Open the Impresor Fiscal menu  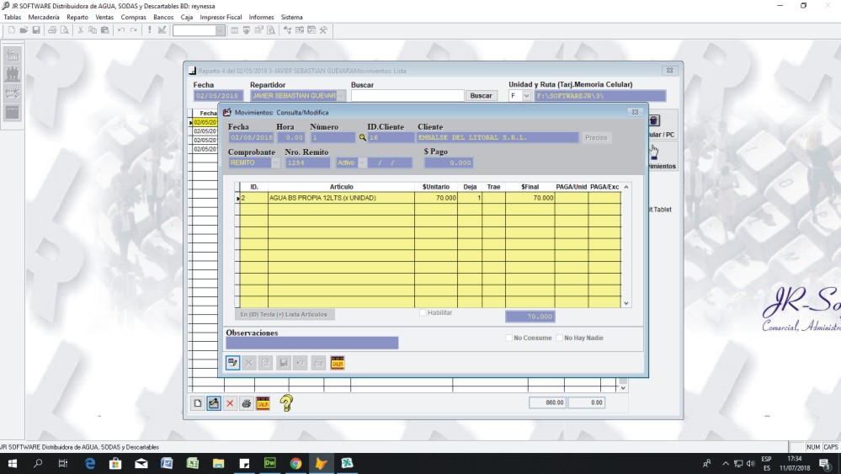pyautogui.click(x=221, y=17)
